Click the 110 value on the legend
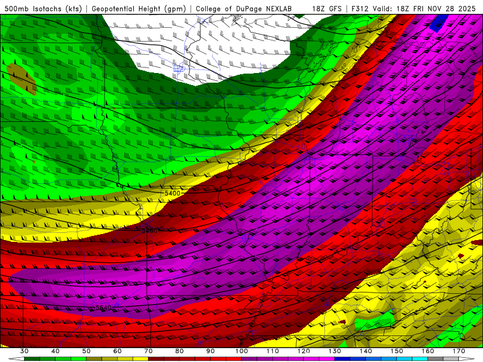483x362 pixels. [273, 351]
